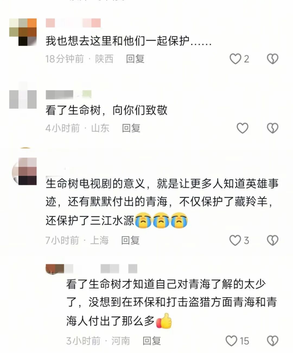Viewport: 293px width, 353px height.
Task: Open the avatar of the Shaanxi commenter
Action: [23, 32]
